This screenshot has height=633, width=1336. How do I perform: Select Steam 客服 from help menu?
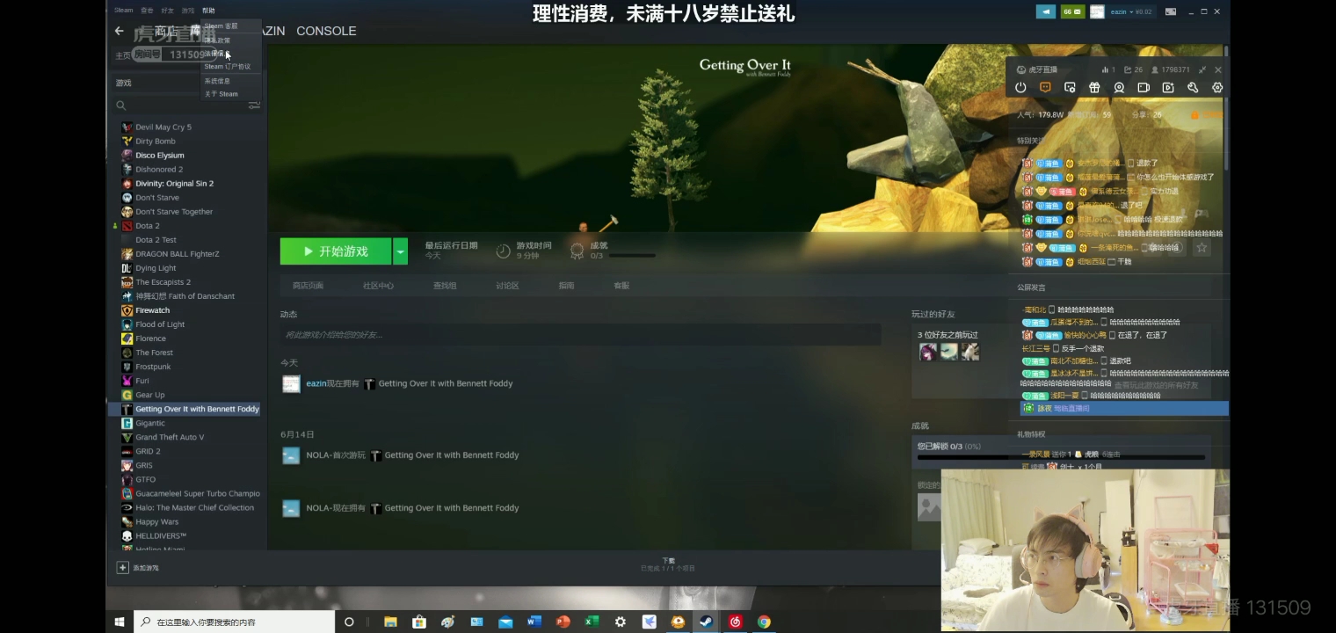point(221,26)
